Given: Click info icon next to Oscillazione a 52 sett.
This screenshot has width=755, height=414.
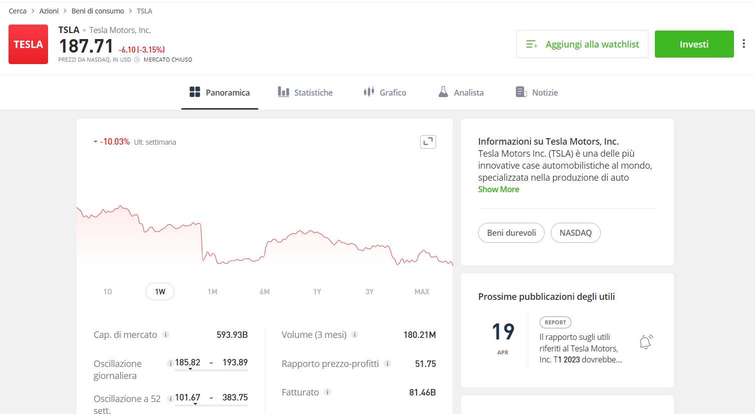Looking at the screenshot, I should coord(170,398).
